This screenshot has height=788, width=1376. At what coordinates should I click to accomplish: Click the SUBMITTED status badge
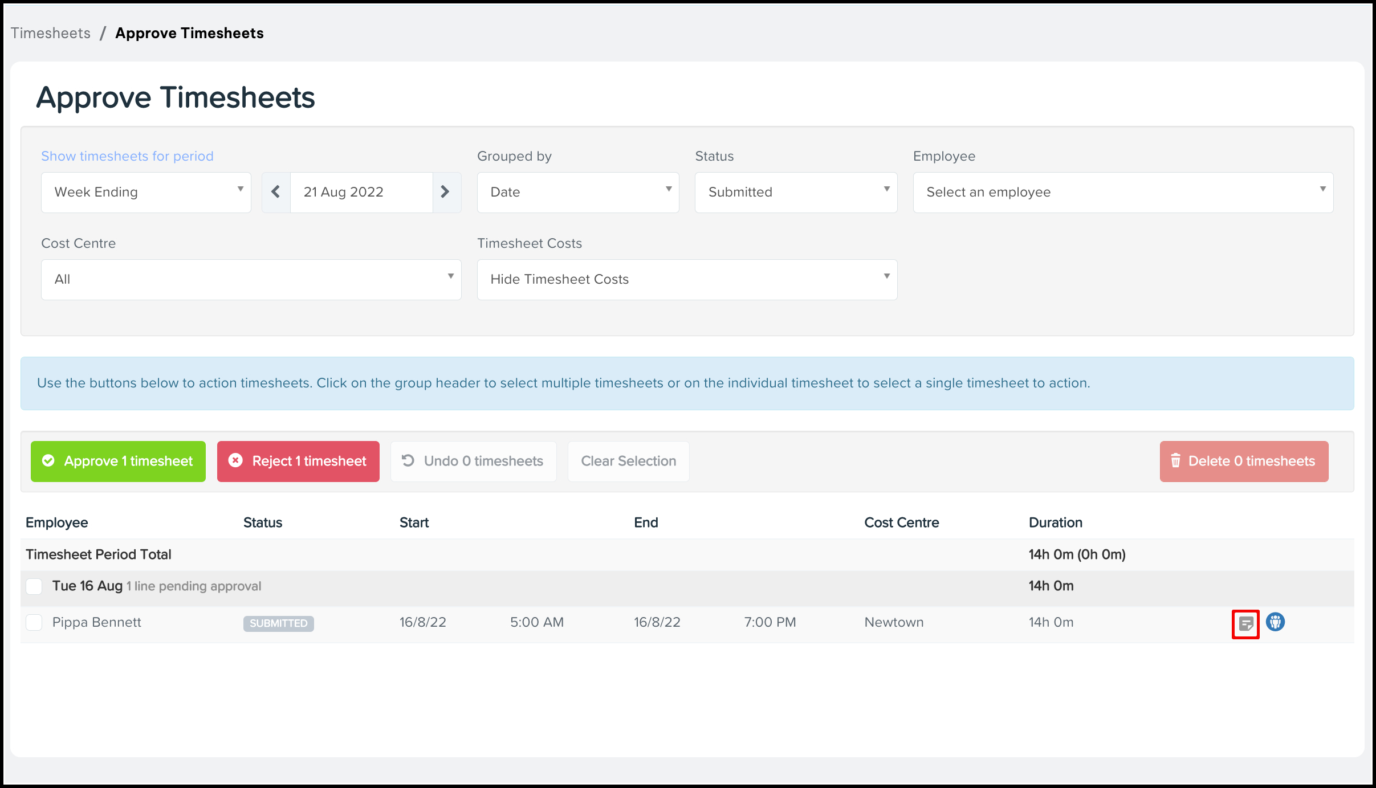click(278, 623)
